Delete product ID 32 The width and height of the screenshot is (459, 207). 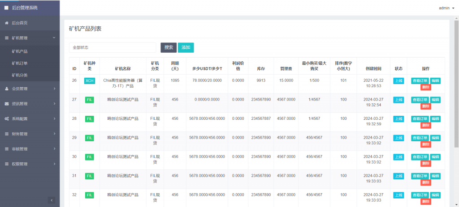pos(426,202)
